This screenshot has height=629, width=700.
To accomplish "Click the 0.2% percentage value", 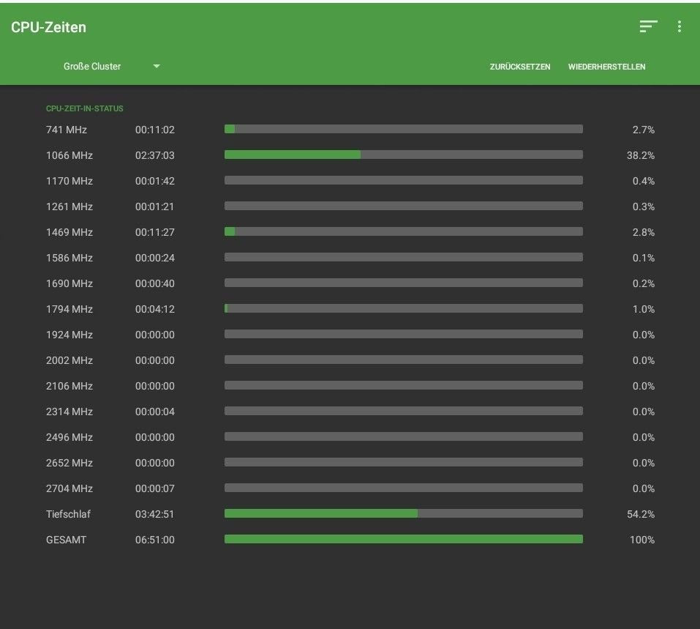I will pos(643,283).
